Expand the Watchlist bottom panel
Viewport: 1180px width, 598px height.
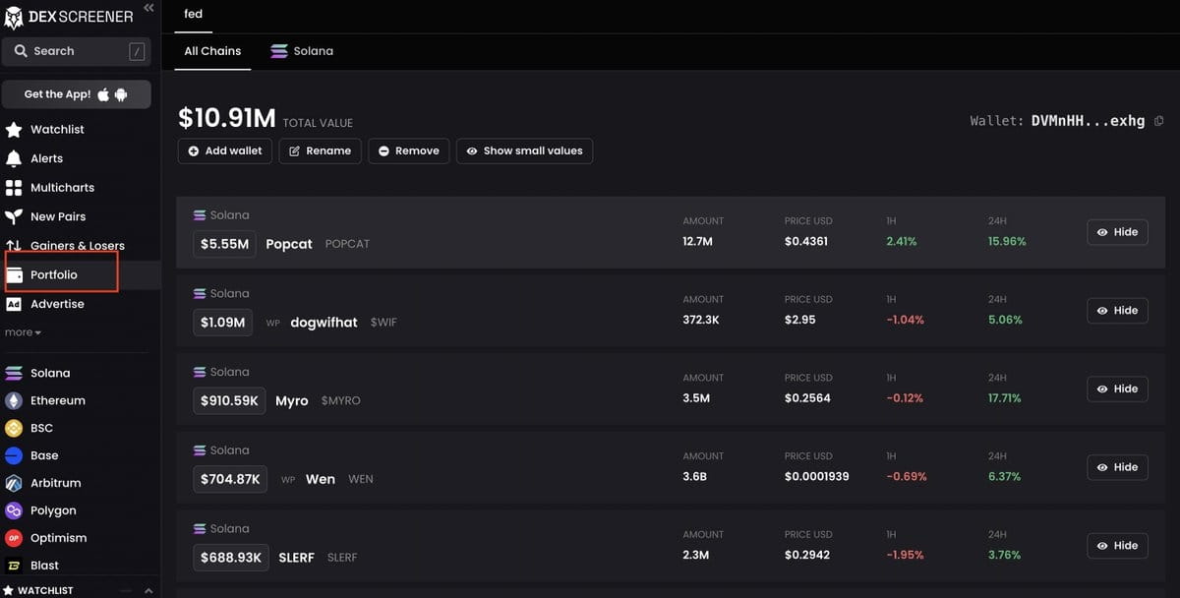coord(148,590)
